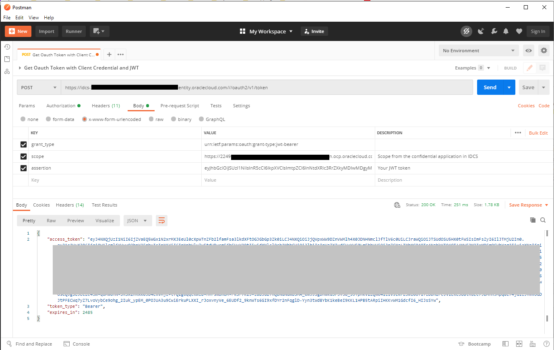Viewport: 554px width, 350px height.
Task: Switch to the Authorization tab
Action: 61,106
